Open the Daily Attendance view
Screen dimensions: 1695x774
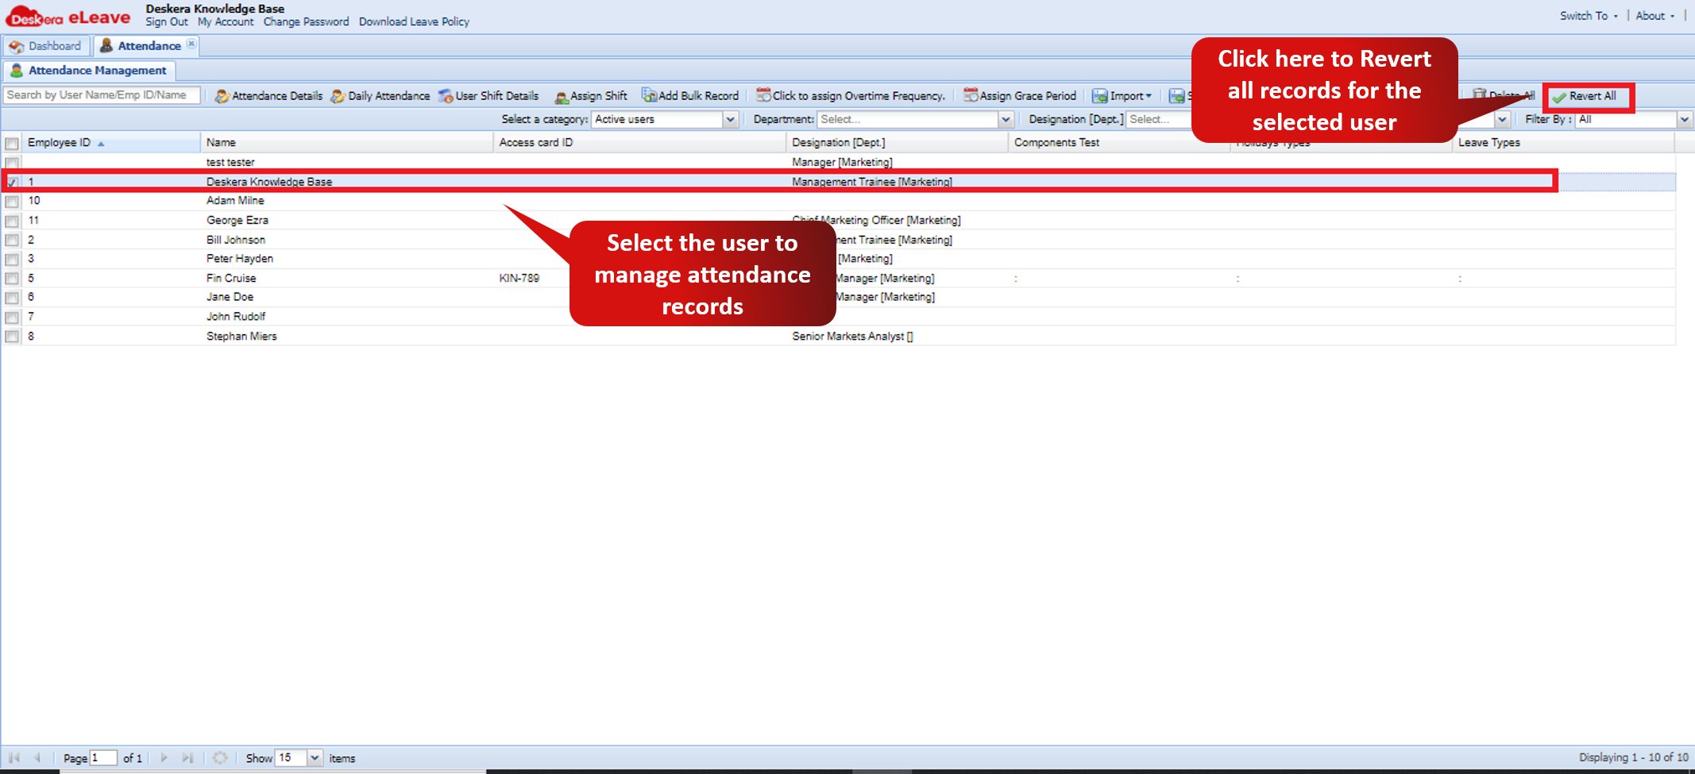(380, 96)
